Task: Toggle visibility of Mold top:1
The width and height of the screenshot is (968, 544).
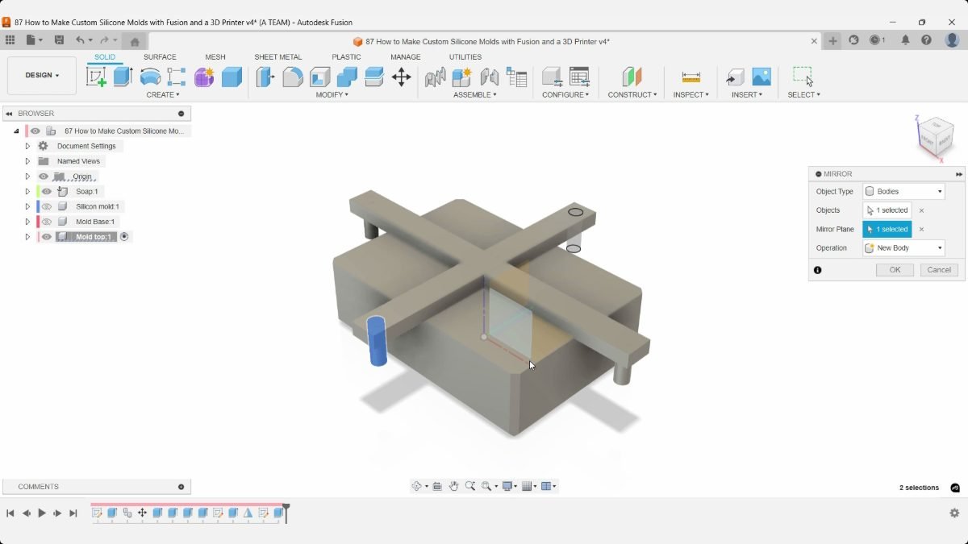Action: coord(47,237)
